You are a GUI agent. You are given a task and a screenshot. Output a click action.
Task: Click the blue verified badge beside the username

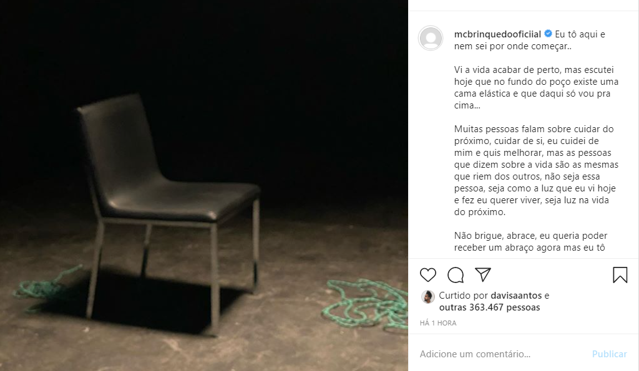[548, 34]
